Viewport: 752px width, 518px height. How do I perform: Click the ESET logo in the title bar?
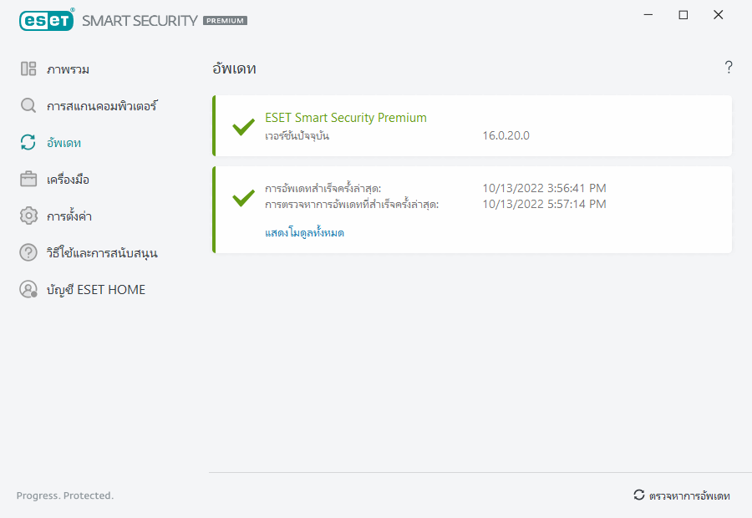click(46, 20)
